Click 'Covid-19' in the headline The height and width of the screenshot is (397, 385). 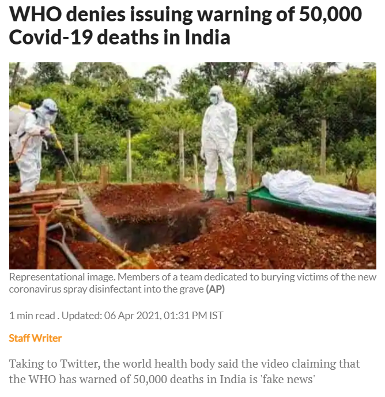pos(51,38)
